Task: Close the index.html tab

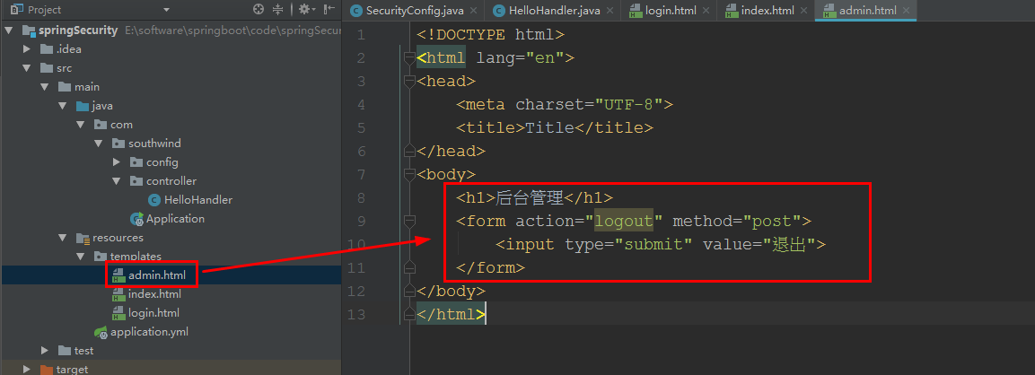Action: [803, 11]
